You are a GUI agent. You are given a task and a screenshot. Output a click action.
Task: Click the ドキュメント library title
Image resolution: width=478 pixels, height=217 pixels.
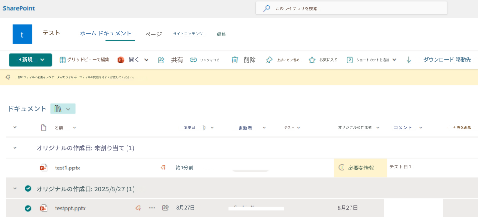pyautogui.click(x=27, y=108)
